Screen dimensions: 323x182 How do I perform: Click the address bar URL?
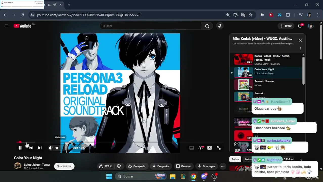tap(88, 15)
